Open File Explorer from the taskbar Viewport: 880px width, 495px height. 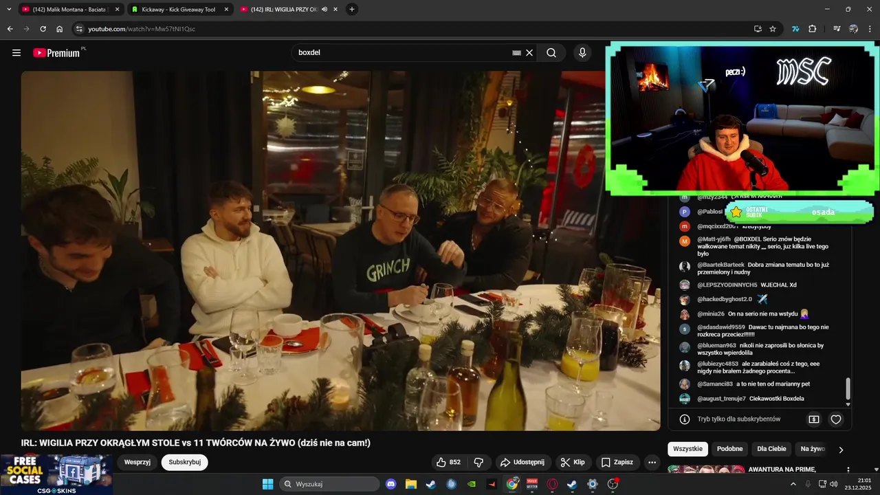pyautogui.click(x=411, y=484)
